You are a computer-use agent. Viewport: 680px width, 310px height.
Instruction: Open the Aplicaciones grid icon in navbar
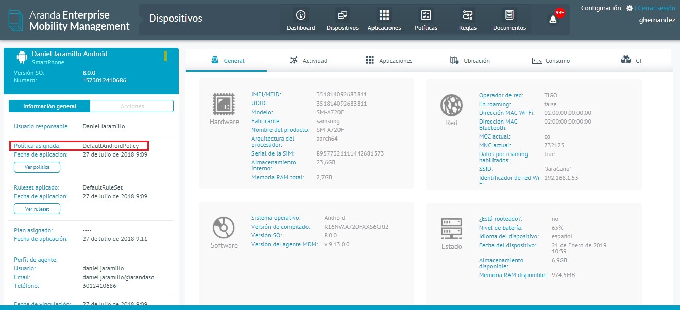point(384,15)
